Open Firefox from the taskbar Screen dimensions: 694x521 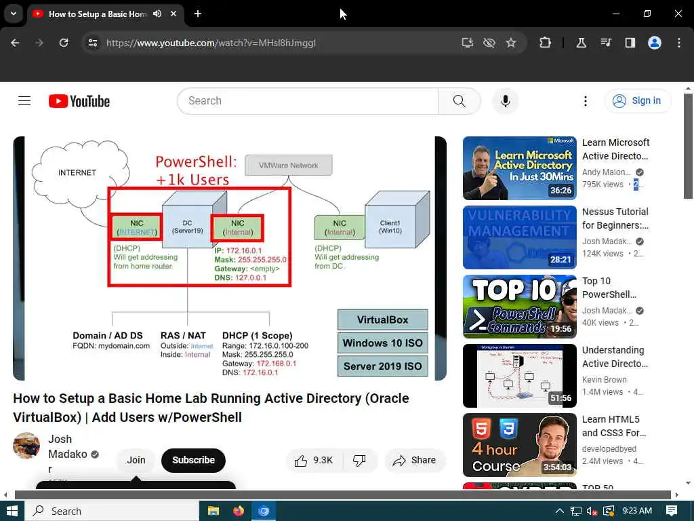point(239,512)
